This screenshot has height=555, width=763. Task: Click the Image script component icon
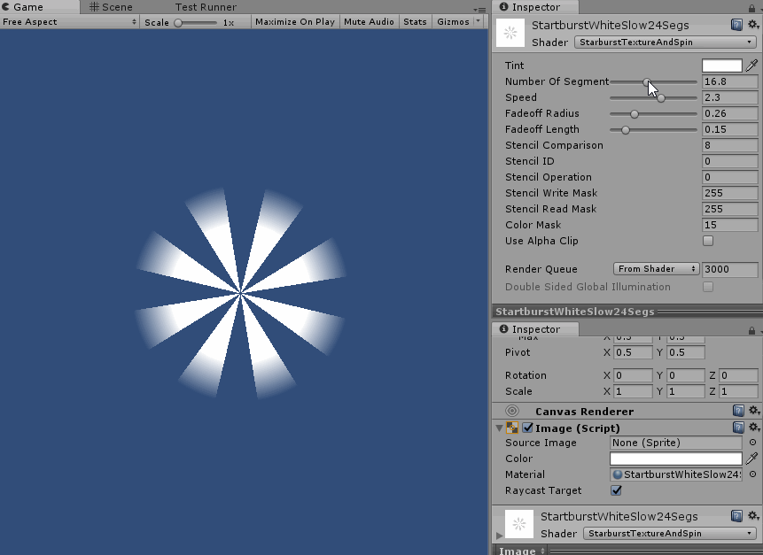coord(512,428)
